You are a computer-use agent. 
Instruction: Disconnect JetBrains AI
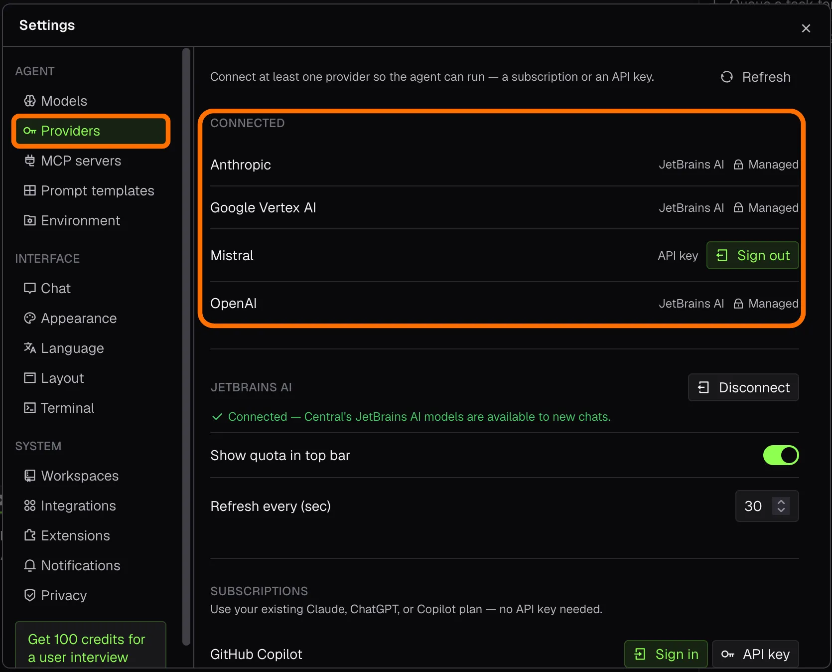point(743,387)
